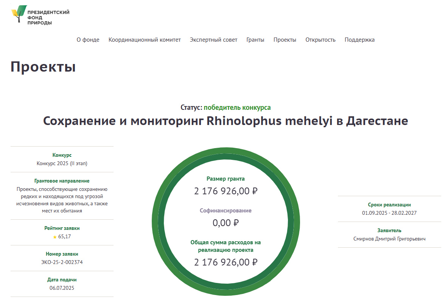The height and width of the screenshot is (303, 448).
Task: Select Поддержка in navigation bar
Action: coord(359,40)
